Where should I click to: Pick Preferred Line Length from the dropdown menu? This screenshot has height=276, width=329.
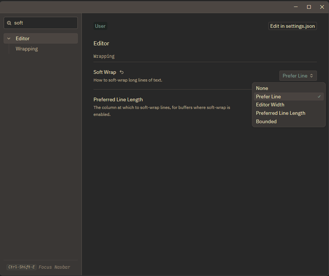(280, 113)
